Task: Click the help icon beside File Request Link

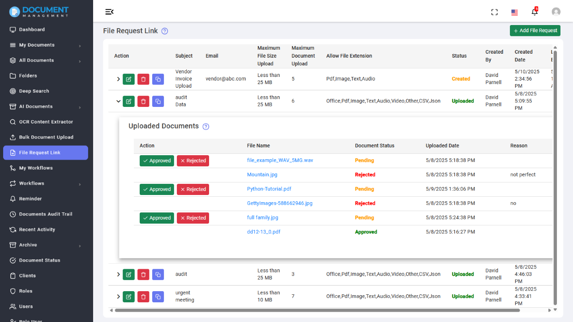Action: pyautogui.click(x=164, y=31)
